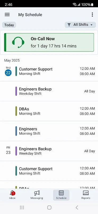Open Friday's Engineers Backup Weekday Shift
Viewport: 98px width, 214px height.
click(49, 151)
